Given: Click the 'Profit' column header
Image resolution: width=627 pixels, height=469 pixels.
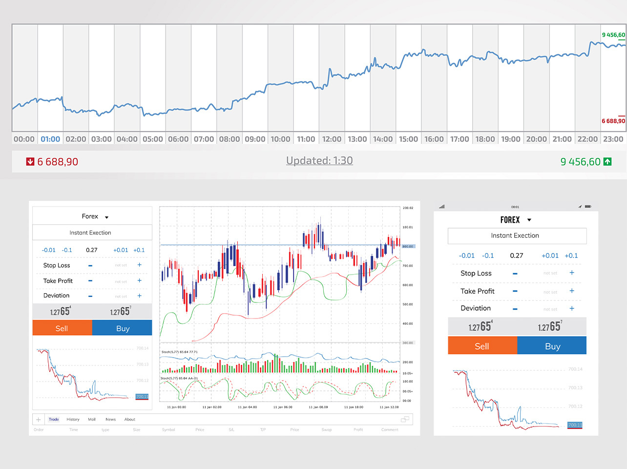Looking at the screenshot, I should (x=358, y=430).
